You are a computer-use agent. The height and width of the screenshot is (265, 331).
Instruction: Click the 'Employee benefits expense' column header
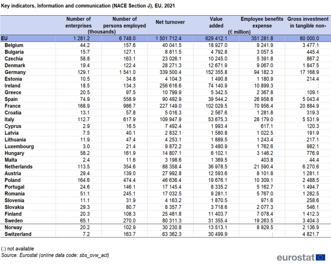262,22
